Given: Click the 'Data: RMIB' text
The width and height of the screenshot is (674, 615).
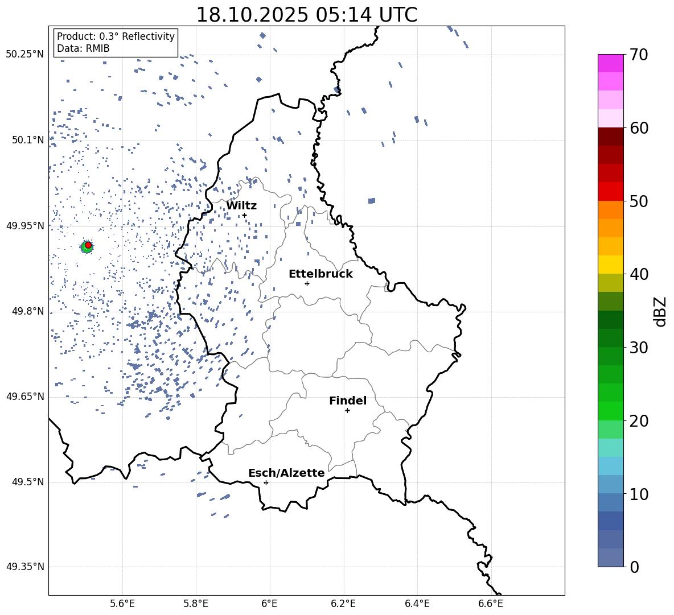Looking at the screenshot, I should tap(83, 48).
